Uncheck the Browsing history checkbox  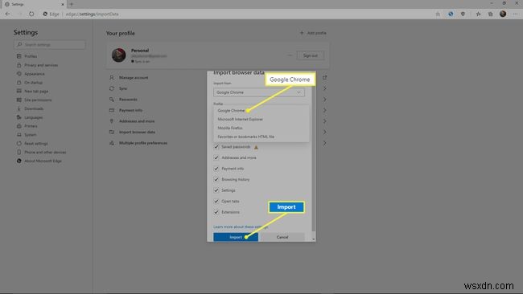[216, 179]
